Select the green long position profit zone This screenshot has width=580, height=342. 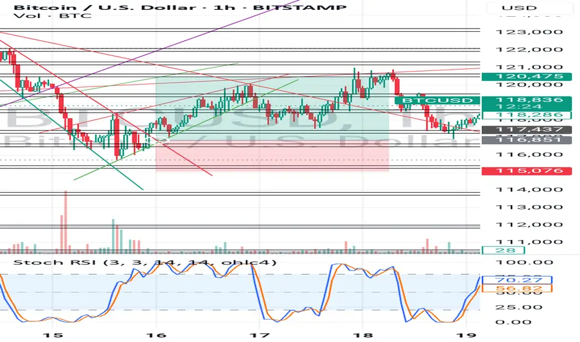[272, 108]
